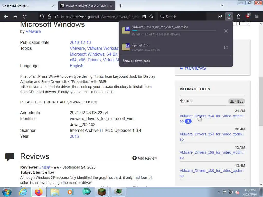Open the Firefox hamburger menu
Screen dimensions: 263x197
tap(257, 16)
